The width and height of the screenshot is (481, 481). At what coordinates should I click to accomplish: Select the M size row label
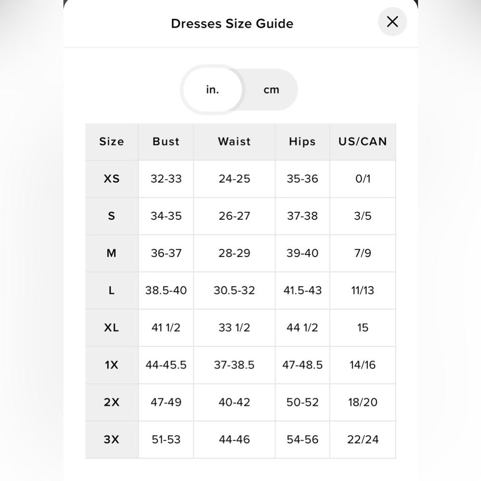coord(112,253)
